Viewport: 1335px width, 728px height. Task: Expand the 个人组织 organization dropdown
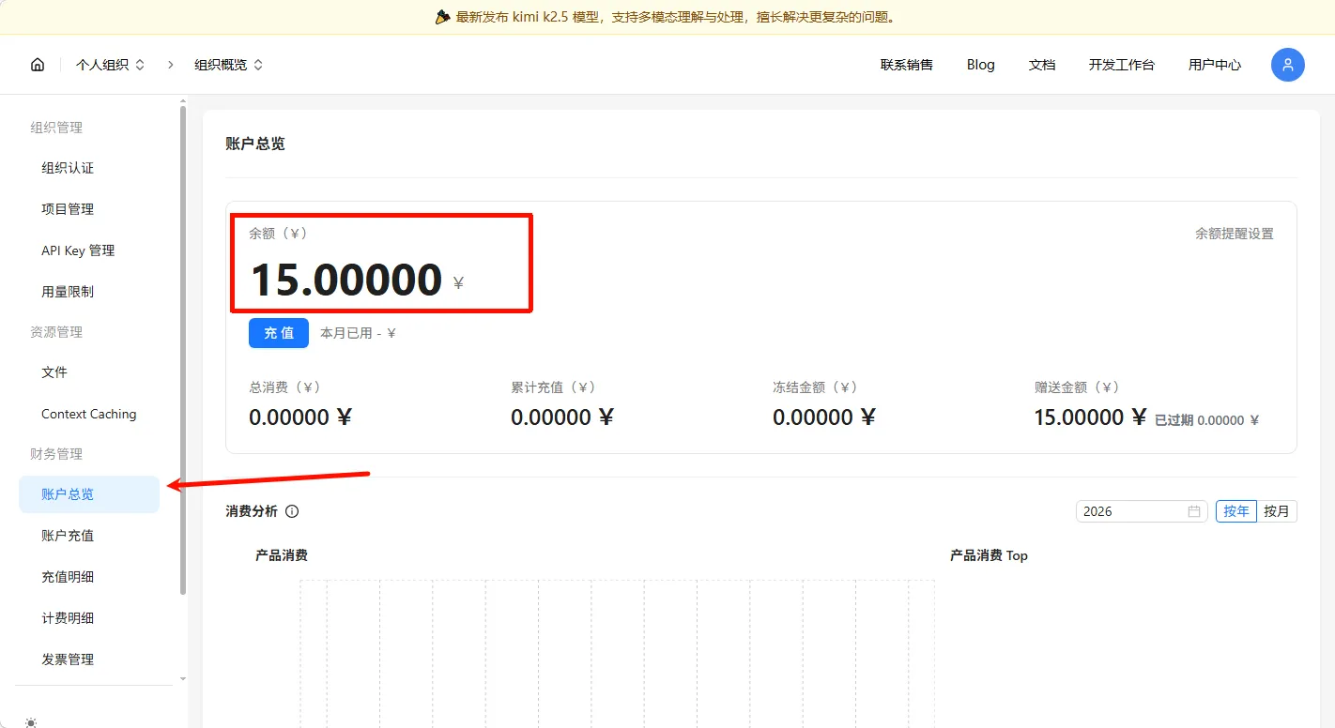(x=111, y=65)
